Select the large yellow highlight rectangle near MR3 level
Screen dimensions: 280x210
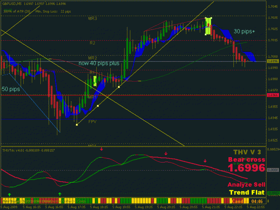pos(208,26)
